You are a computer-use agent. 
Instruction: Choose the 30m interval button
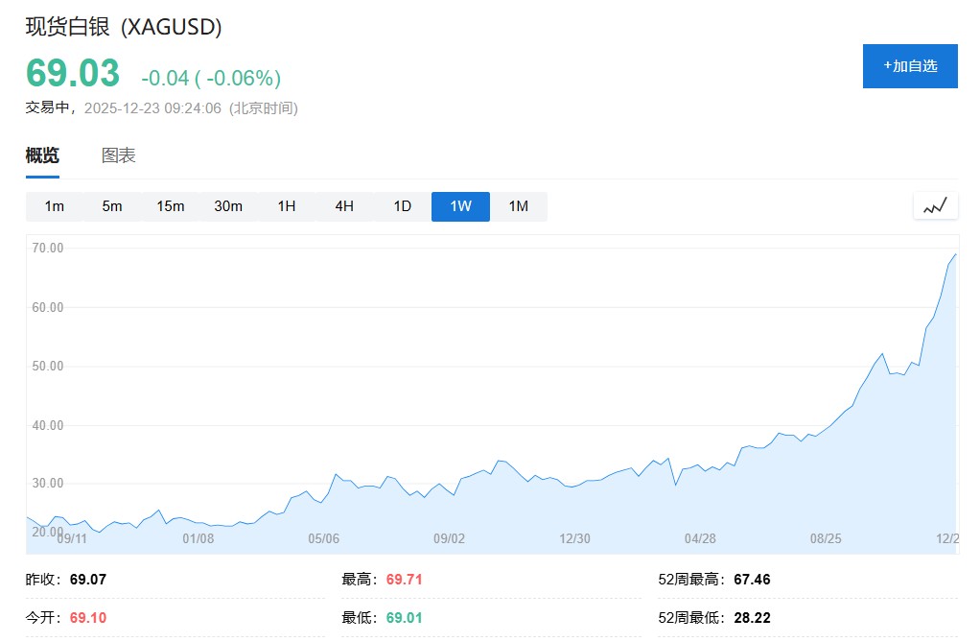228,206
